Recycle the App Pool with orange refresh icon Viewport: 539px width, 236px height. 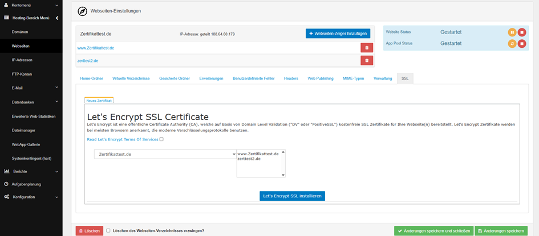(x=512, y=43)
